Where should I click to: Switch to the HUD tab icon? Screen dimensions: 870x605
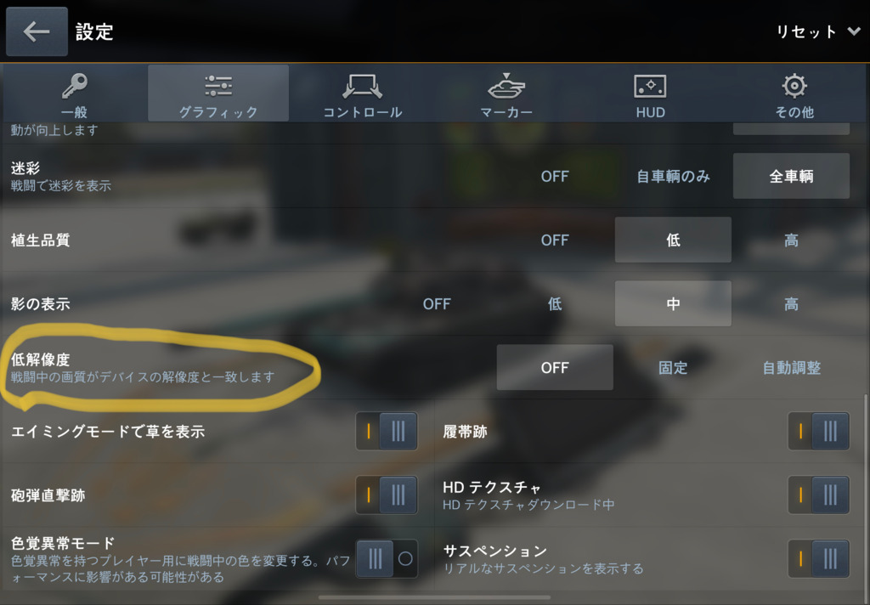point(650,86)
